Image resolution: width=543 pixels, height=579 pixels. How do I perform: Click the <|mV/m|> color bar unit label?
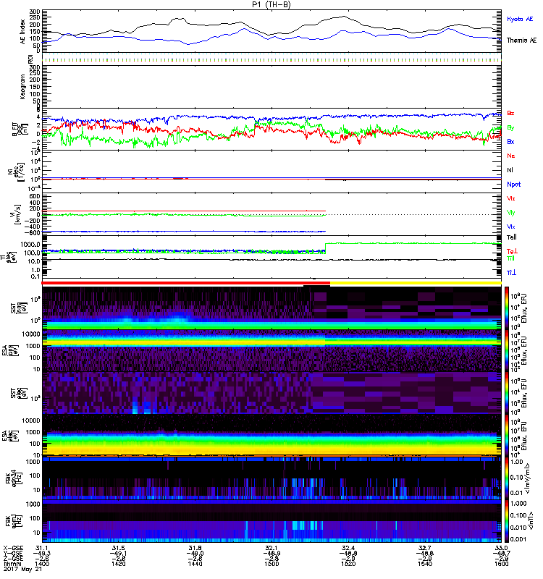click(529, 478)
